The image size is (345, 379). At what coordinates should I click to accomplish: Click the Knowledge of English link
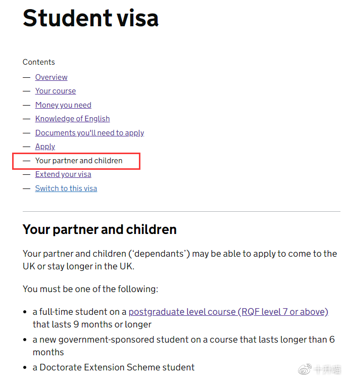[72, 119]
